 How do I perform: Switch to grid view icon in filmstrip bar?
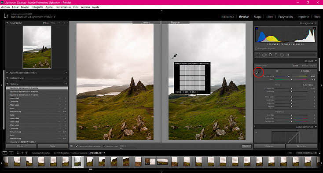[x=18, y=153]
